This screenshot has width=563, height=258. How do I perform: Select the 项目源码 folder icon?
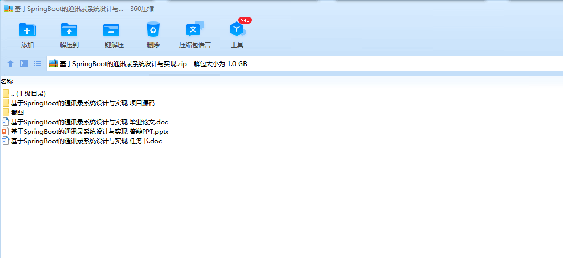(x=5, y=103)
